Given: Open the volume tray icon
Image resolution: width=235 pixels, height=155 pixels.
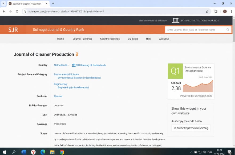Looking at the screenshot, I should click(x=204, y=152).
